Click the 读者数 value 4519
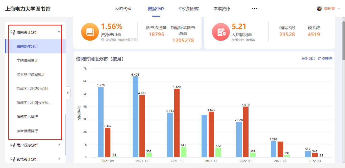 click(314, 35)
